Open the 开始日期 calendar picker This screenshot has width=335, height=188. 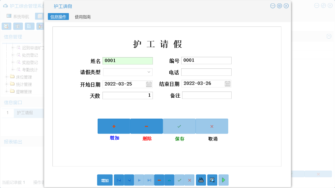coord(149,84)
